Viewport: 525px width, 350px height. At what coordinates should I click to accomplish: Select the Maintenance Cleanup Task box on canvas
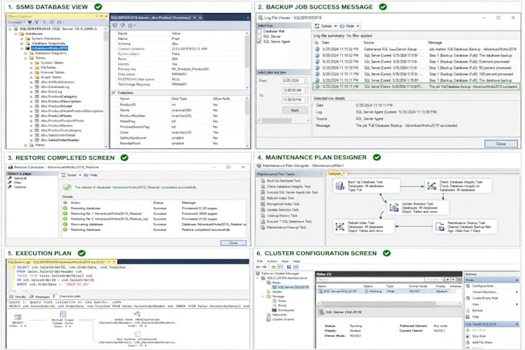[x=465, y=226]
